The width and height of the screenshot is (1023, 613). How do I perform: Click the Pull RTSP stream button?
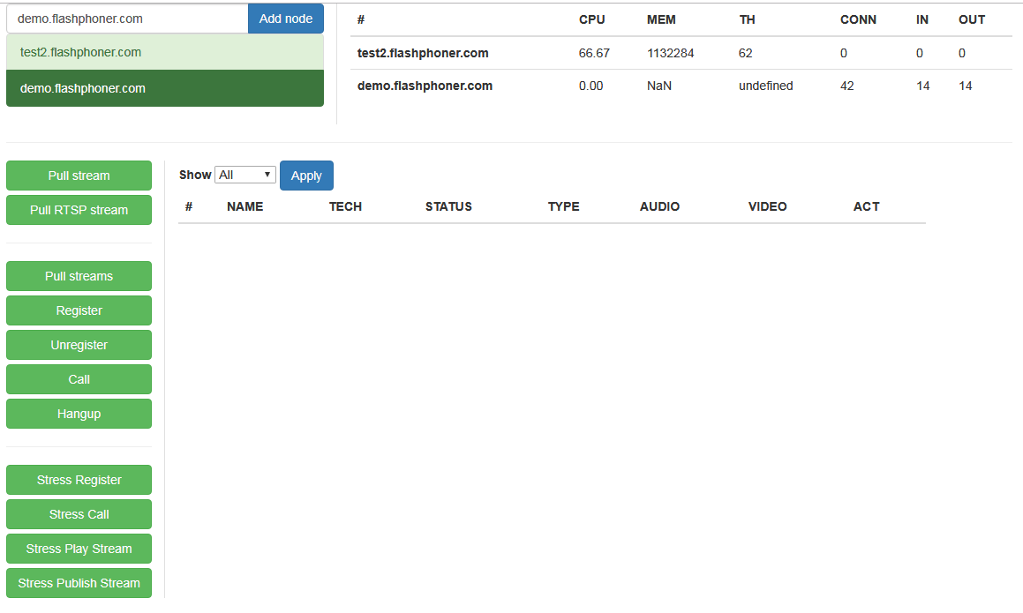pos(79,210)
